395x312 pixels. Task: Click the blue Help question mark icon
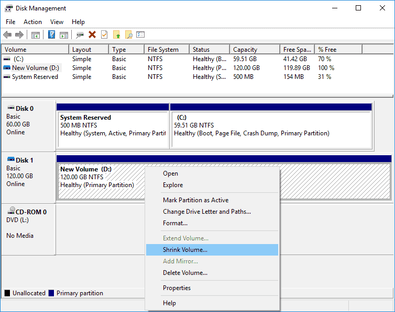tap(52, 35)
